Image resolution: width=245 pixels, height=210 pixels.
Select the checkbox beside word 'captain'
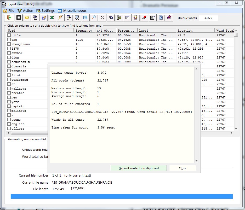[9, 106]
